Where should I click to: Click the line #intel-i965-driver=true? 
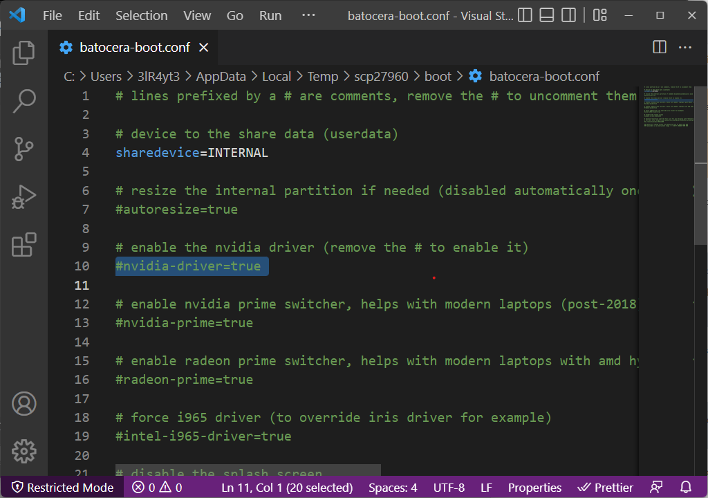203,436
